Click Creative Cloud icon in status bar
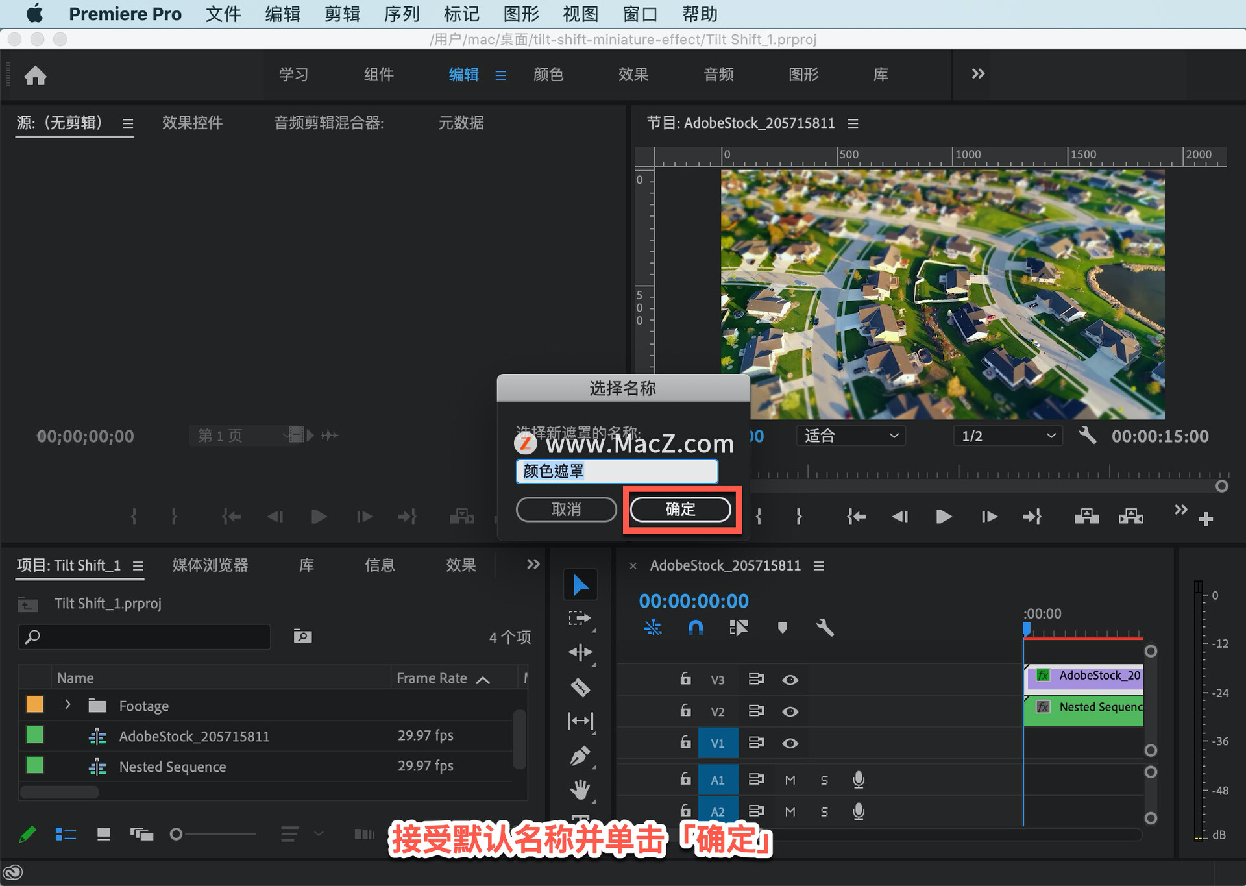Screen dimensions: 1246x886 coord(13,872)
